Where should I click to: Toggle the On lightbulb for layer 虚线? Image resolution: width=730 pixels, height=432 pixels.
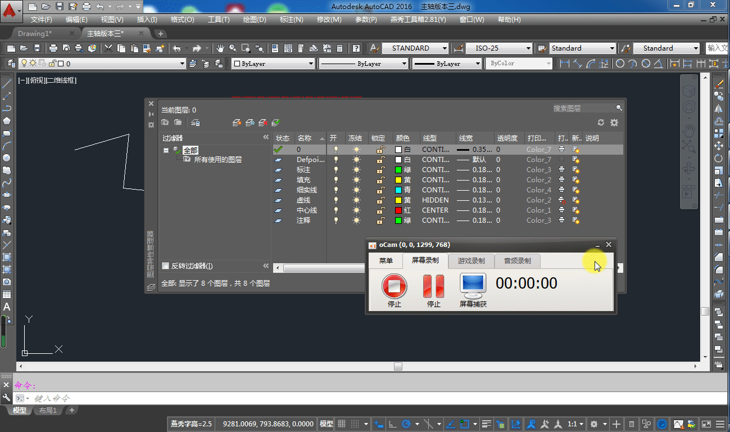(x=336, y=200)
